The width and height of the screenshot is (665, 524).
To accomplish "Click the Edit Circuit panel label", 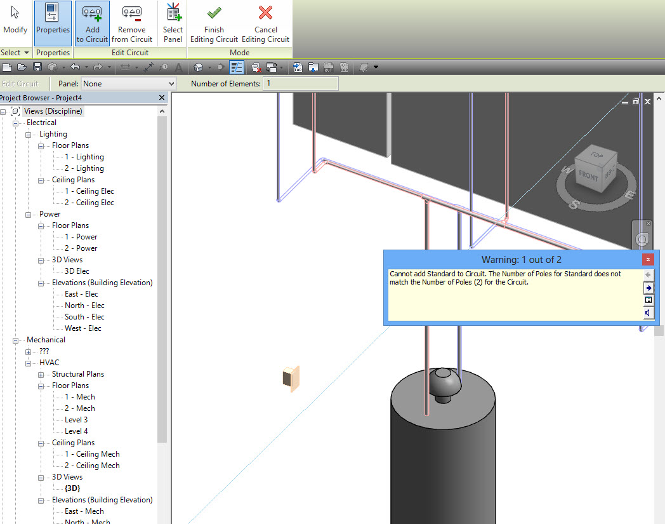I will [130, 52].
